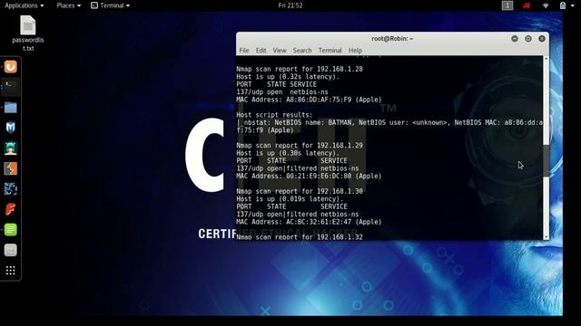Click the root@Robin terminal title bar
The height and width of the screenshot is (326, 581).
(x=392, y=39)
